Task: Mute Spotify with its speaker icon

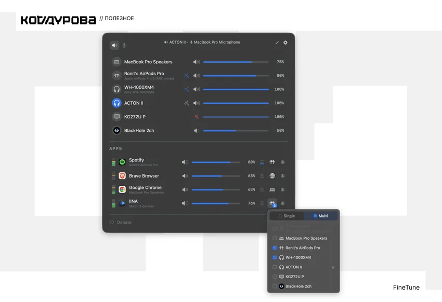Action: coord(185,162)
